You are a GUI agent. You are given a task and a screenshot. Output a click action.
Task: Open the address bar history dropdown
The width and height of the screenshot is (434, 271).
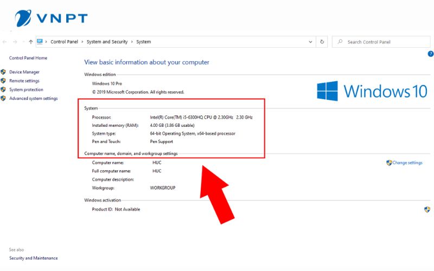pos(310,42)
